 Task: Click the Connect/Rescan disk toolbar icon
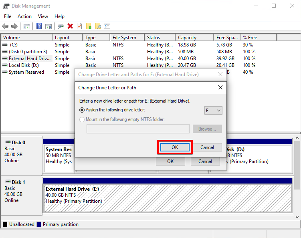(61, 26)
